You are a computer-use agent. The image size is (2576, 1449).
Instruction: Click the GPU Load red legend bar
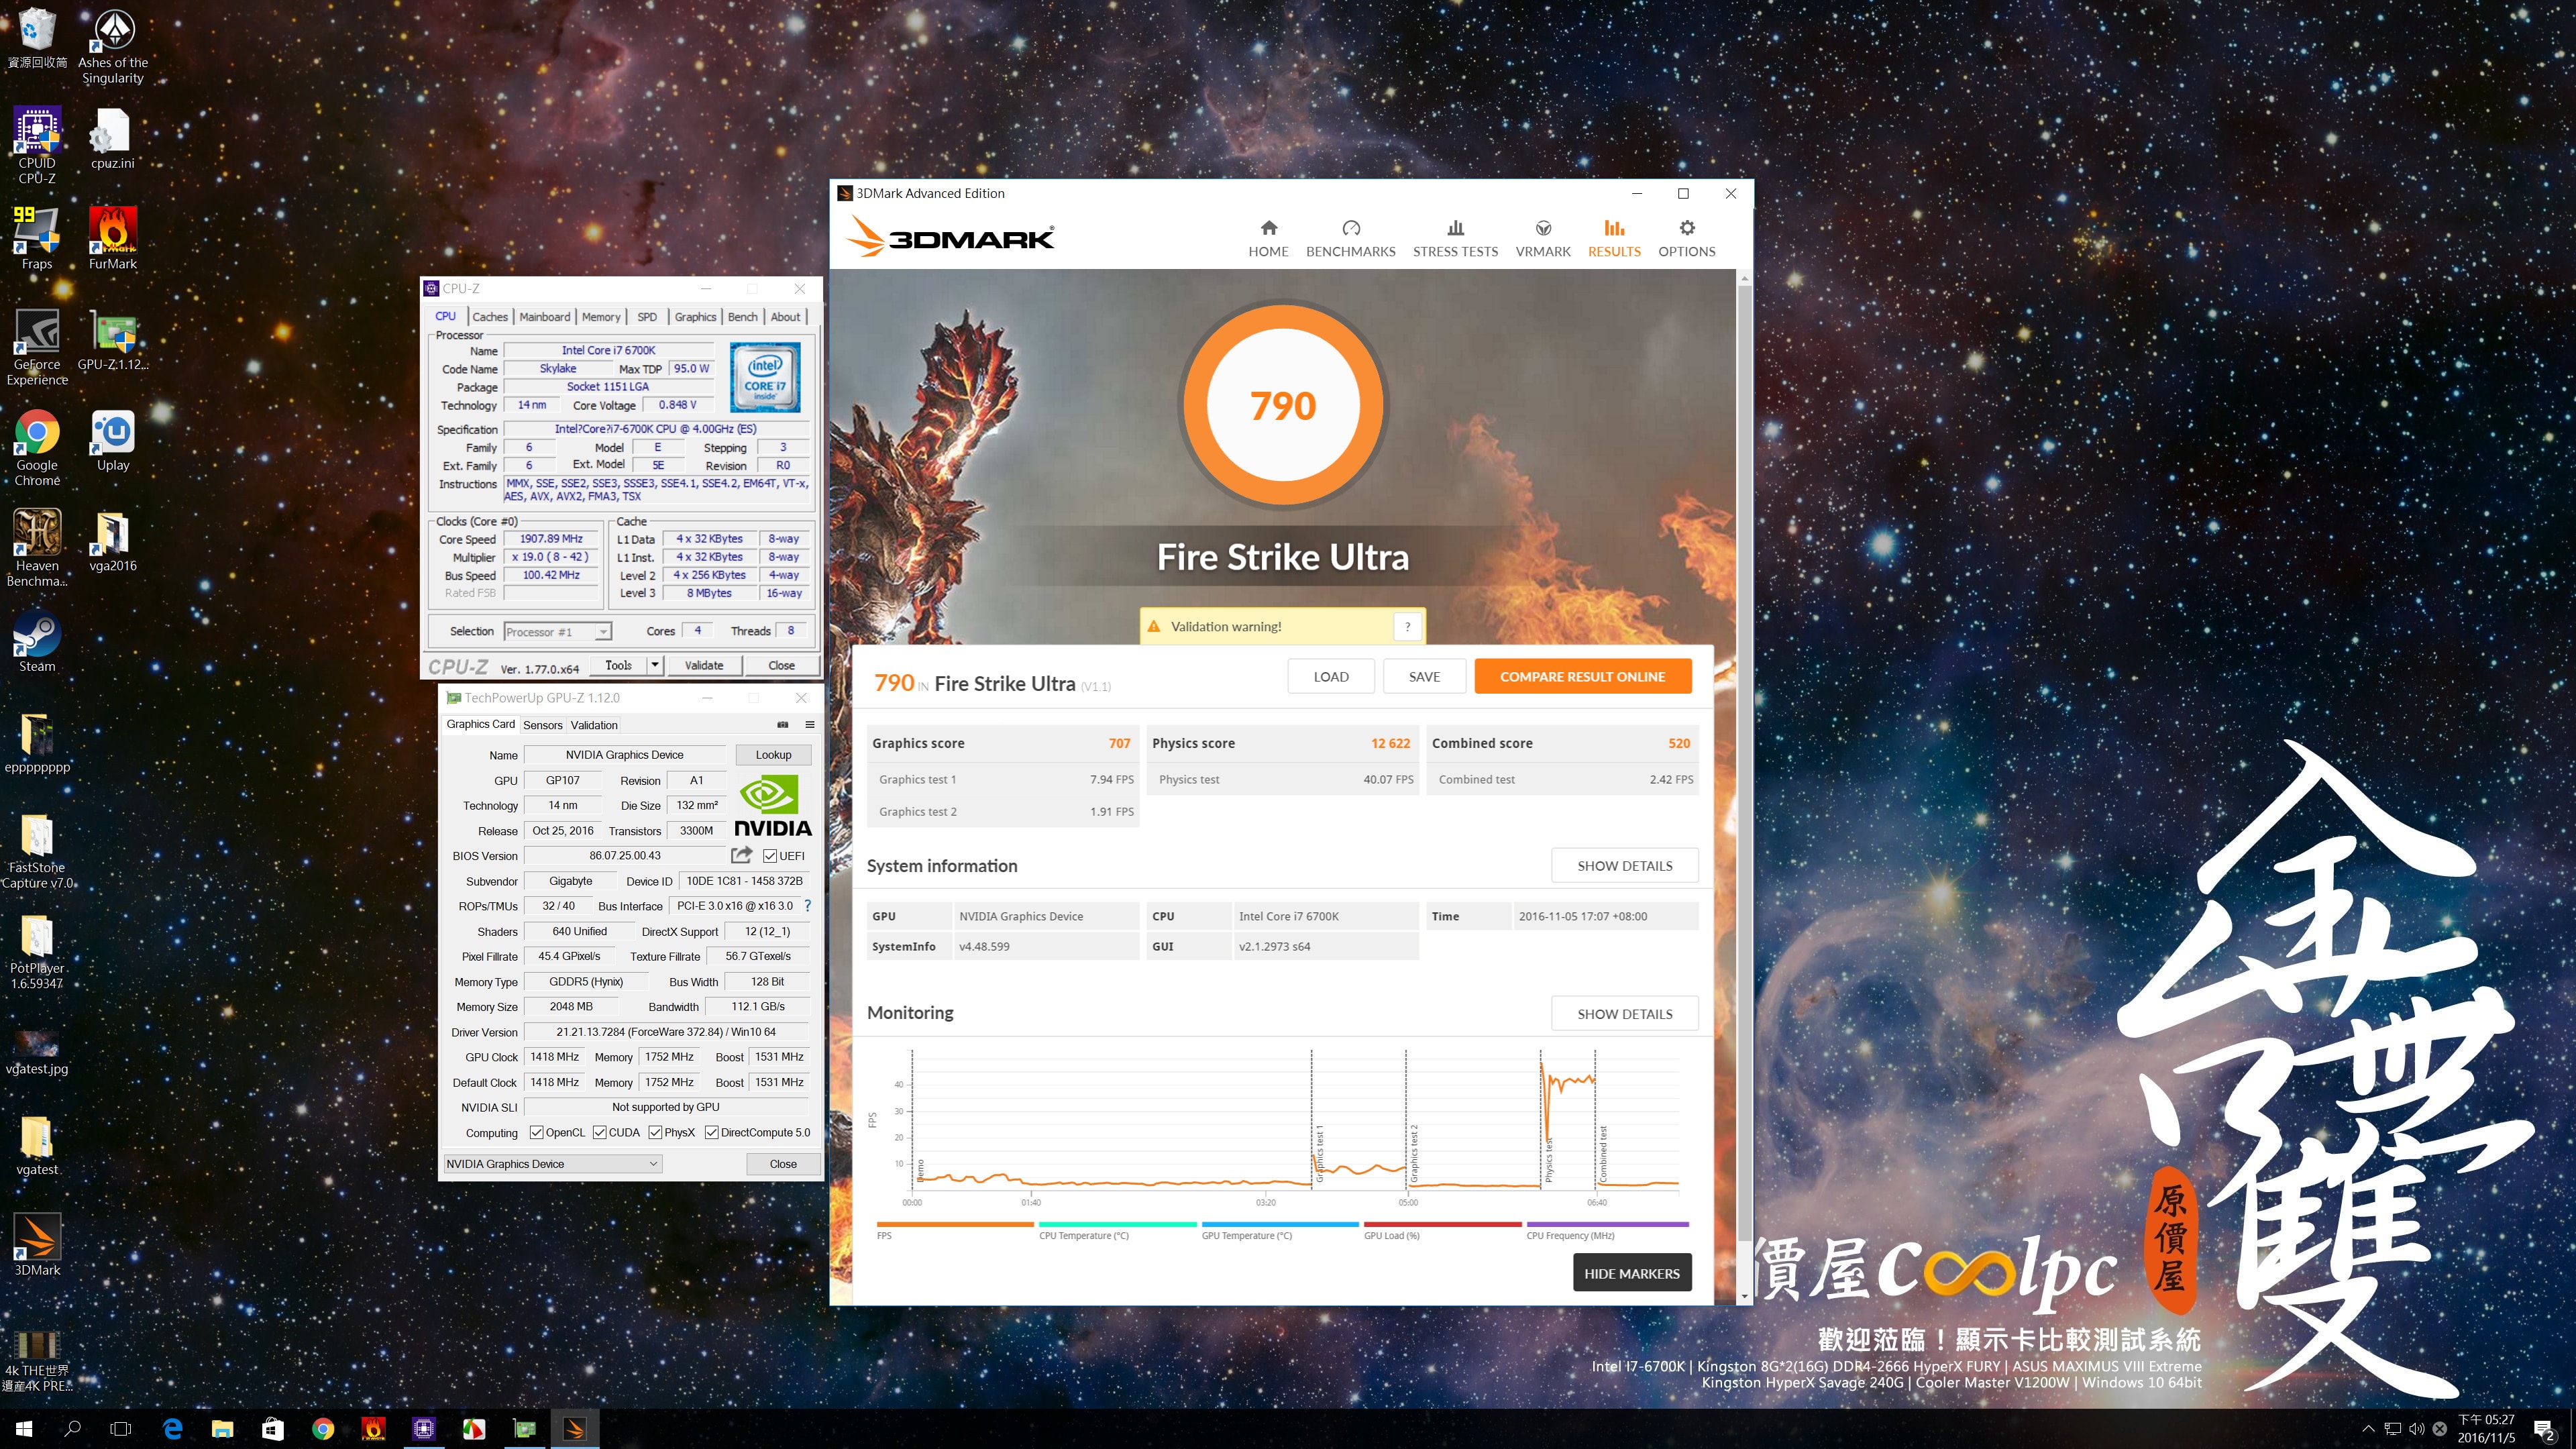point(1443,1225)
